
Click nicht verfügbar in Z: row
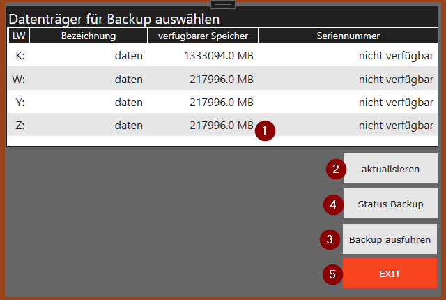coord(396,126)
